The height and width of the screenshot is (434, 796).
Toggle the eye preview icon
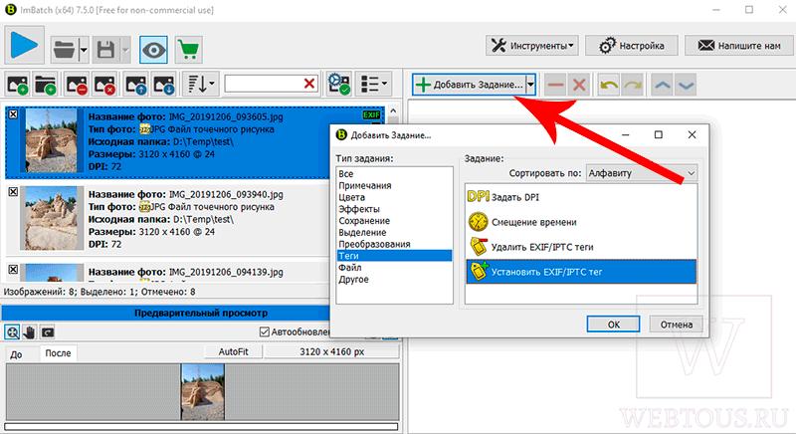pyautogui.click(x=153, y=49)
